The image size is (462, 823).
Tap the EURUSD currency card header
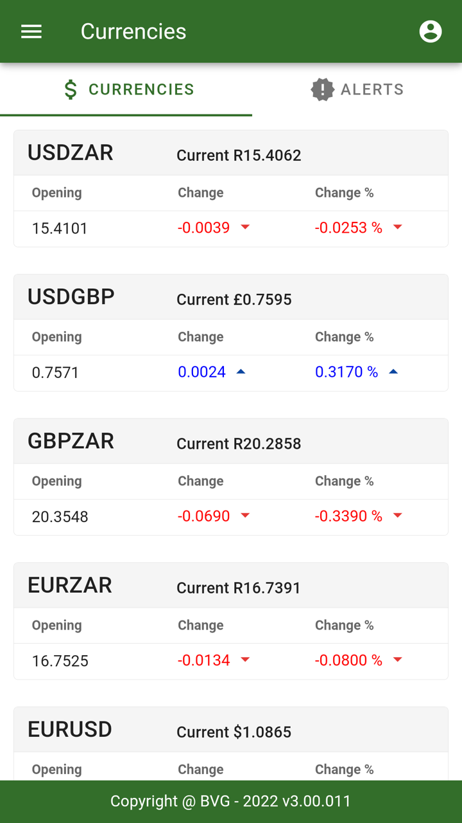(231, 730)
